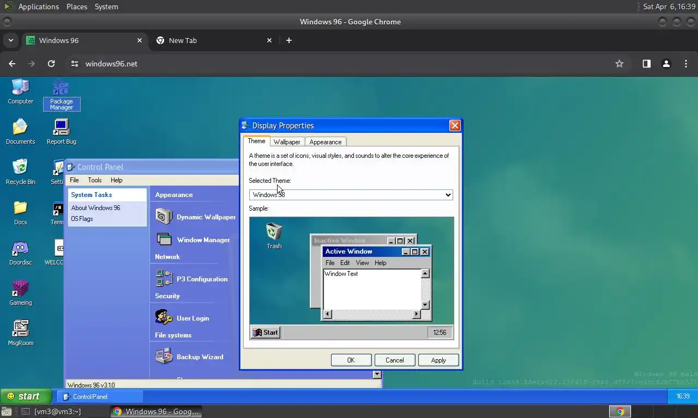Screen dimensions: 698x418
Task: Launch the MsgRoom desktop icon
Action: pyautogui.click(x=20, y=333)
